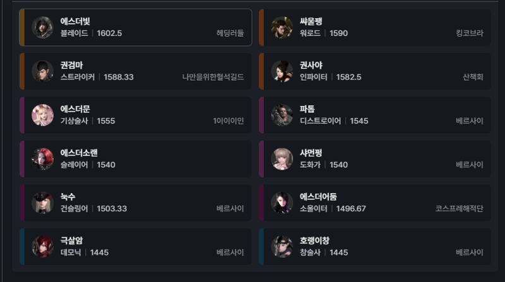Click 파톱's 베르사이 guild label

[x=470, y=121]
